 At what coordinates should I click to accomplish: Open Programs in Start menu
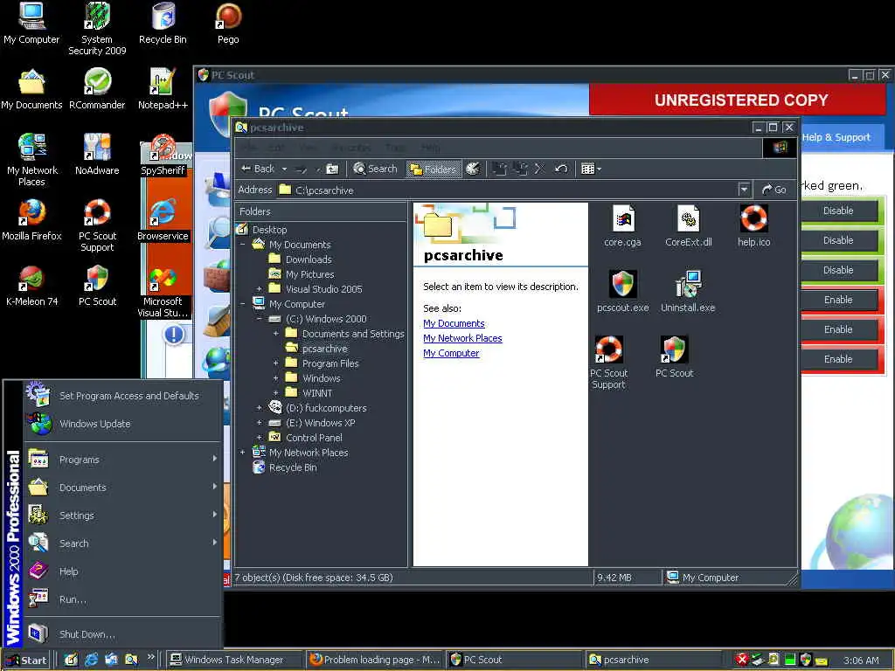122,460
